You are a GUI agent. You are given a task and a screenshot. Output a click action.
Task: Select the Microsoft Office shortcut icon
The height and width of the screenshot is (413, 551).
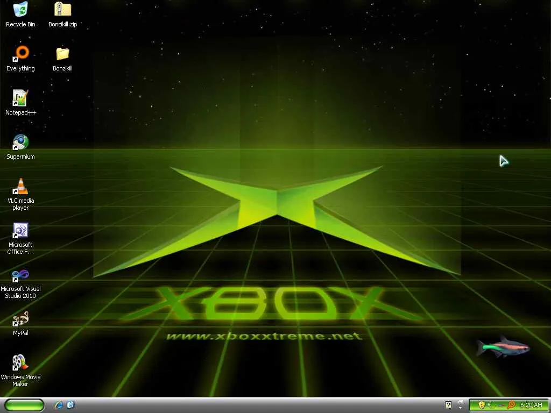(x=20, y=238)
